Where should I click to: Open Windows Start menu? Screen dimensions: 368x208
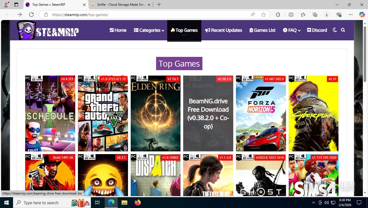click(6, 203)
